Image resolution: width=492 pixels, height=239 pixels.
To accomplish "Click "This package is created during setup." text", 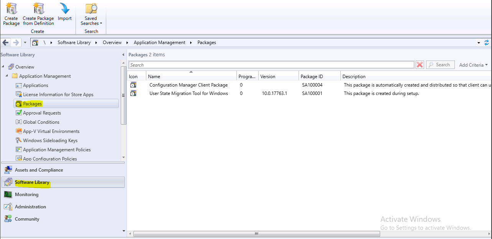I will click(x=381, y=93).
